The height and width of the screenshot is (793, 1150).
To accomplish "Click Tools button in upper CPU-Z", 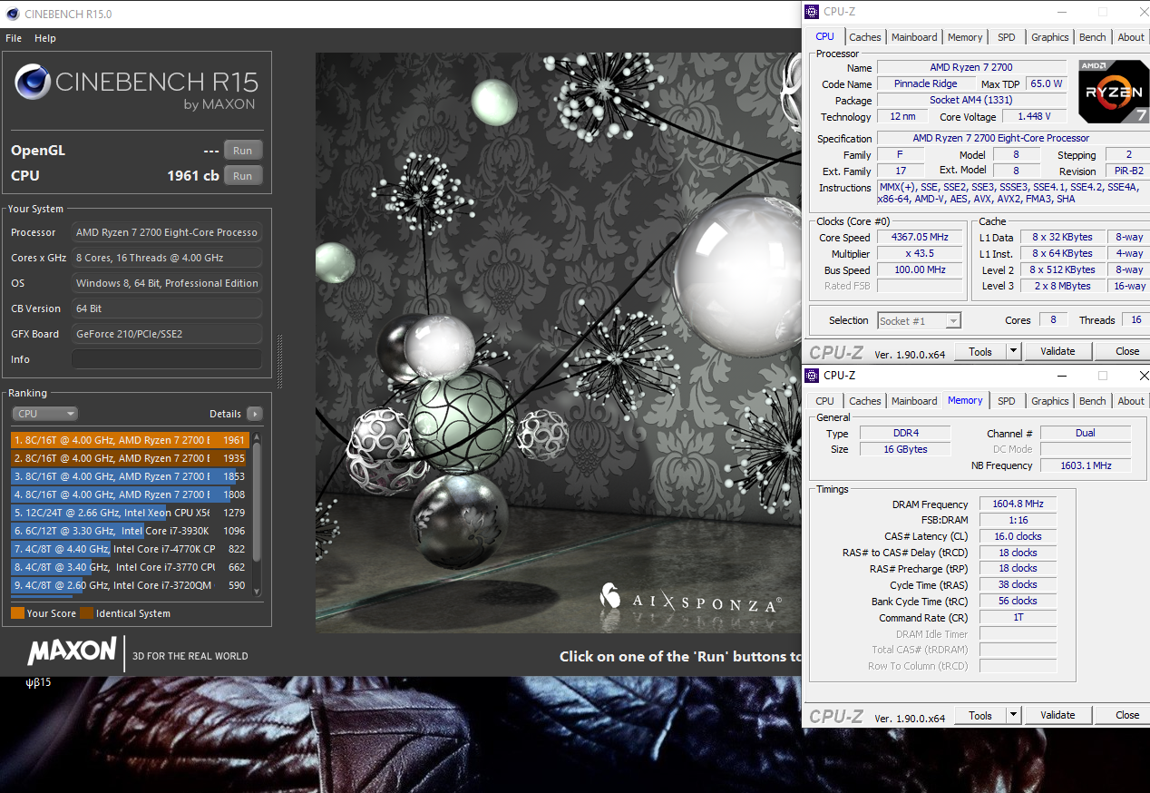I will point(980,351).
